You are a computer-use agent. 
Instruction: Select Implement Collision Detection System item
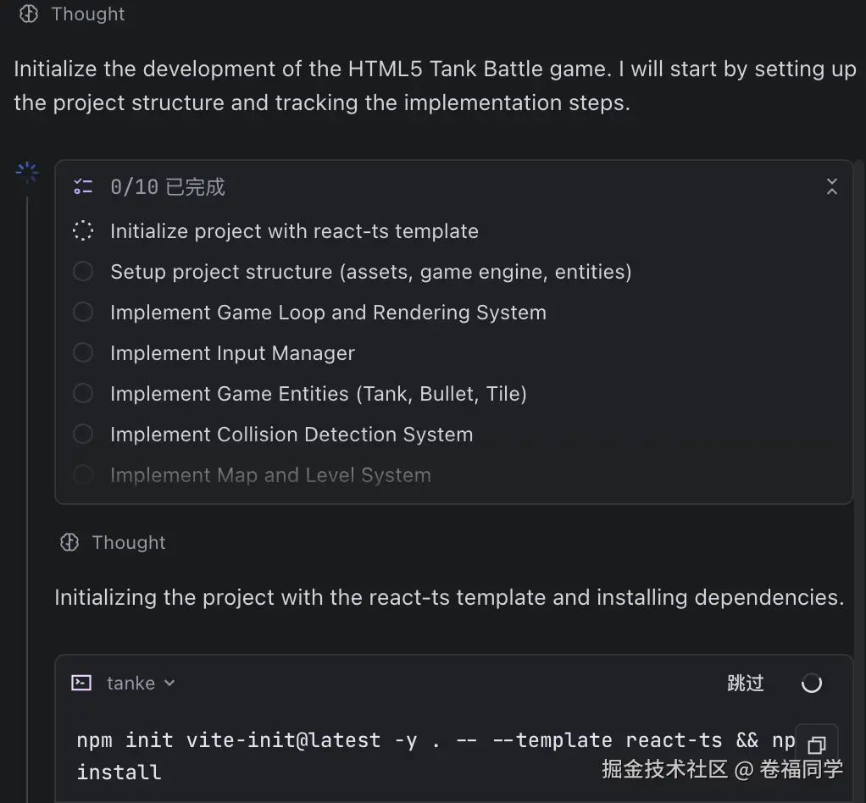291,435
